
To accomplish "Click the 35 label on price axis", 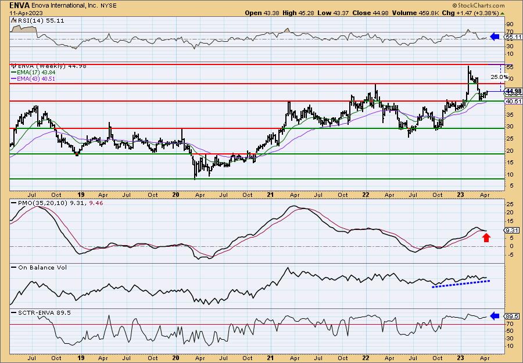I will pos(509,114).
